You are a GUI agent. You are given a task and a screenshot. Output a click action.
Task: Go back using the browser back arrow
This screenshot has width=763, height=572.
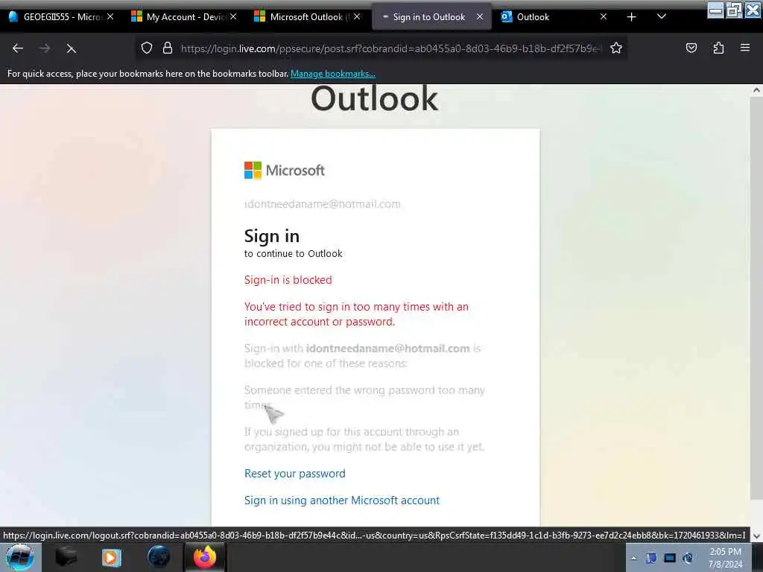click(18, 48)
